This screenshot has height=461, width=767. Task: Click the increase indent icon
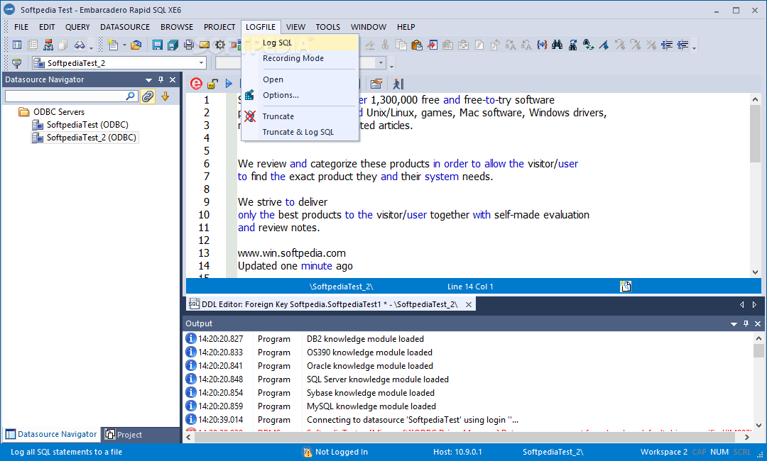click(667, 45)
